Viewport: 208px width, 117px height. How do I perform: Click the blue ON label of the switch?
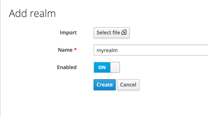tap(102, 67)
